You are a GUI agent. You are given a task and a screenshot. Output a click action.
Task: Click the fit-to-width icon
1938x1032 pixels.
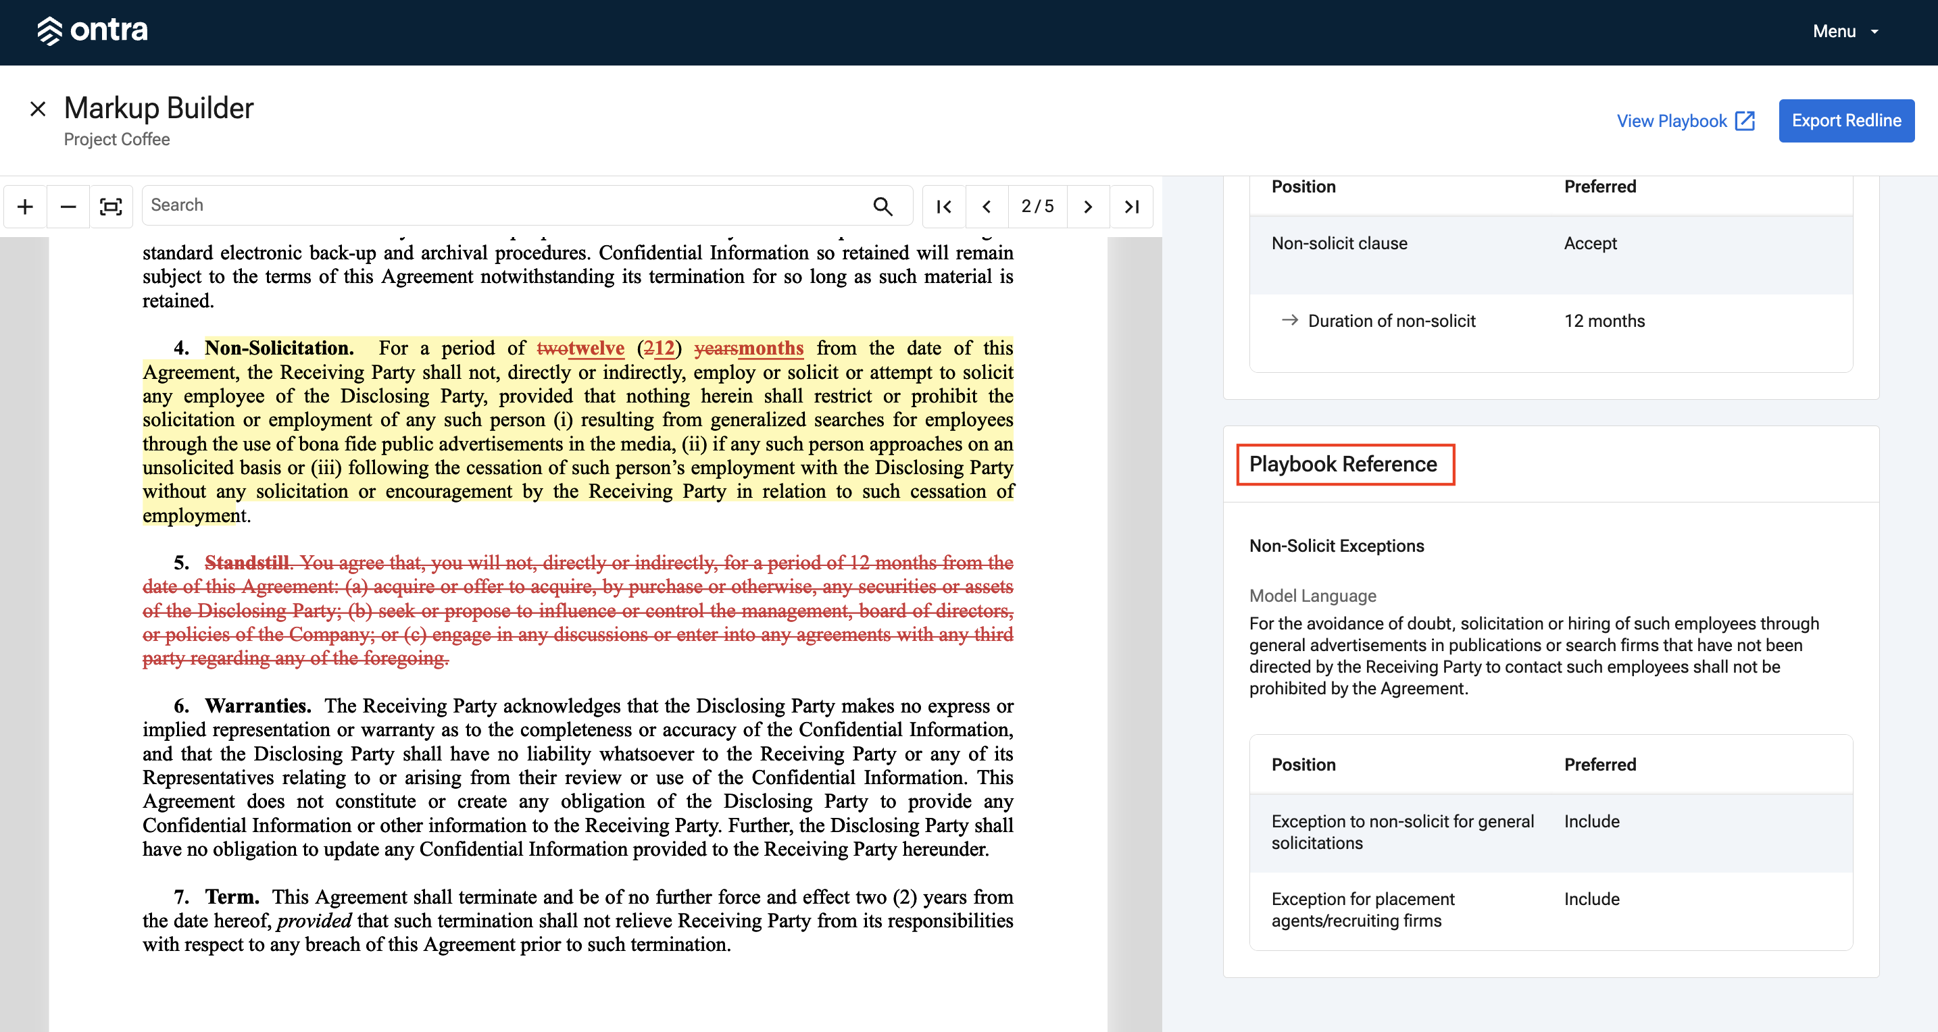click(x=111, y=206)
